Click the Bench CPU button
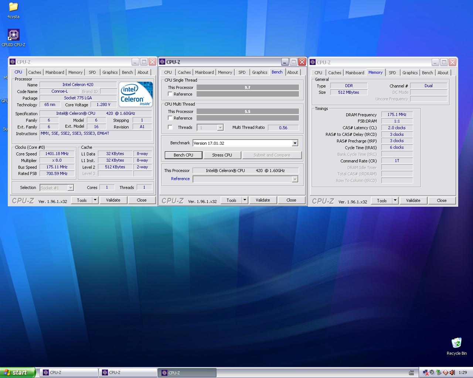This screenshot has width=473, height=378. (x=183, y=155)
